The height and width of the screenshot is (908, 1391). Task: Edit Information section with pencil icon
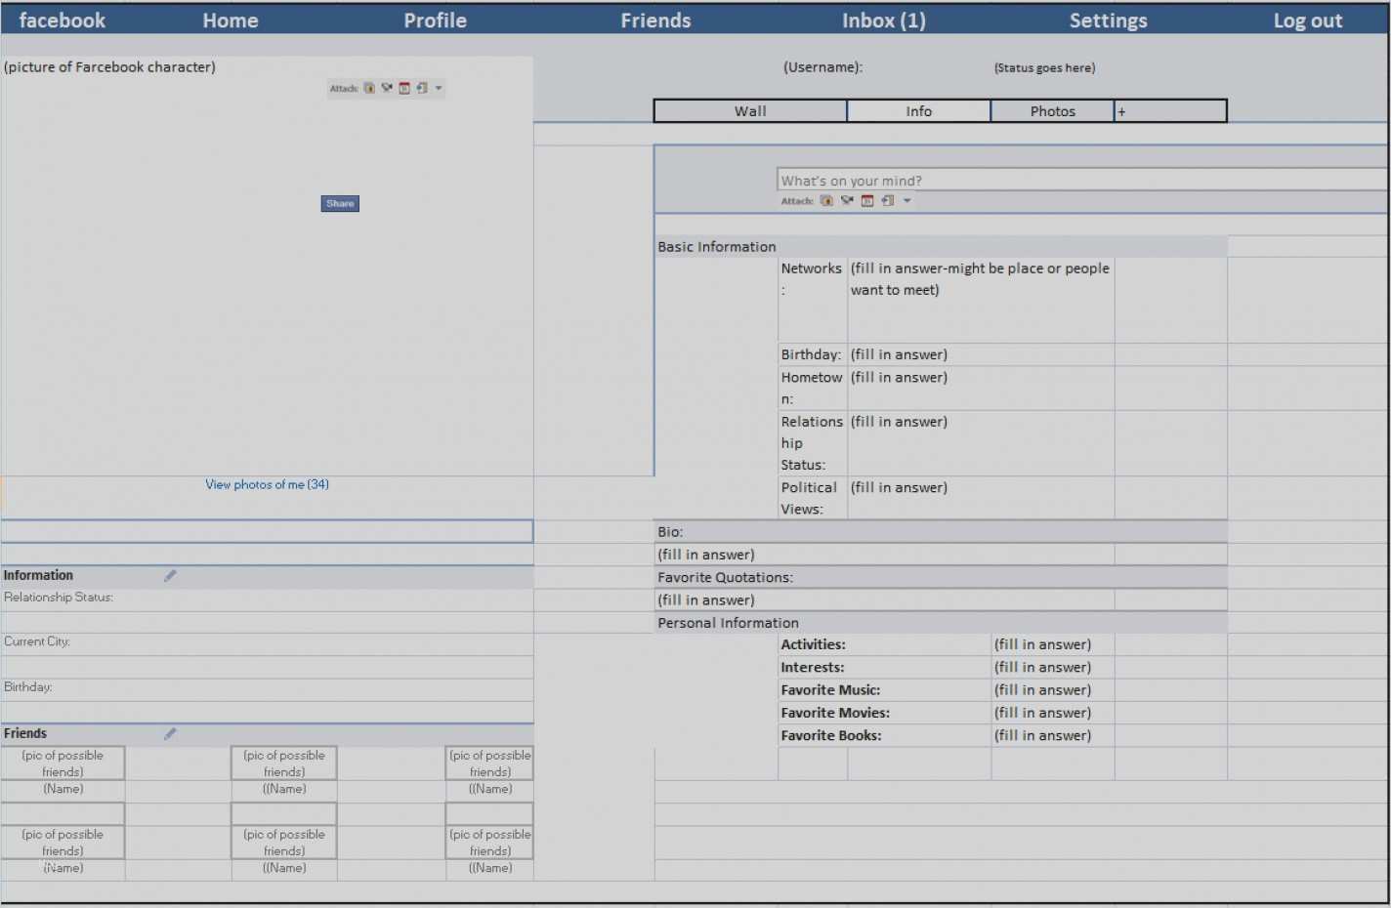170,576
